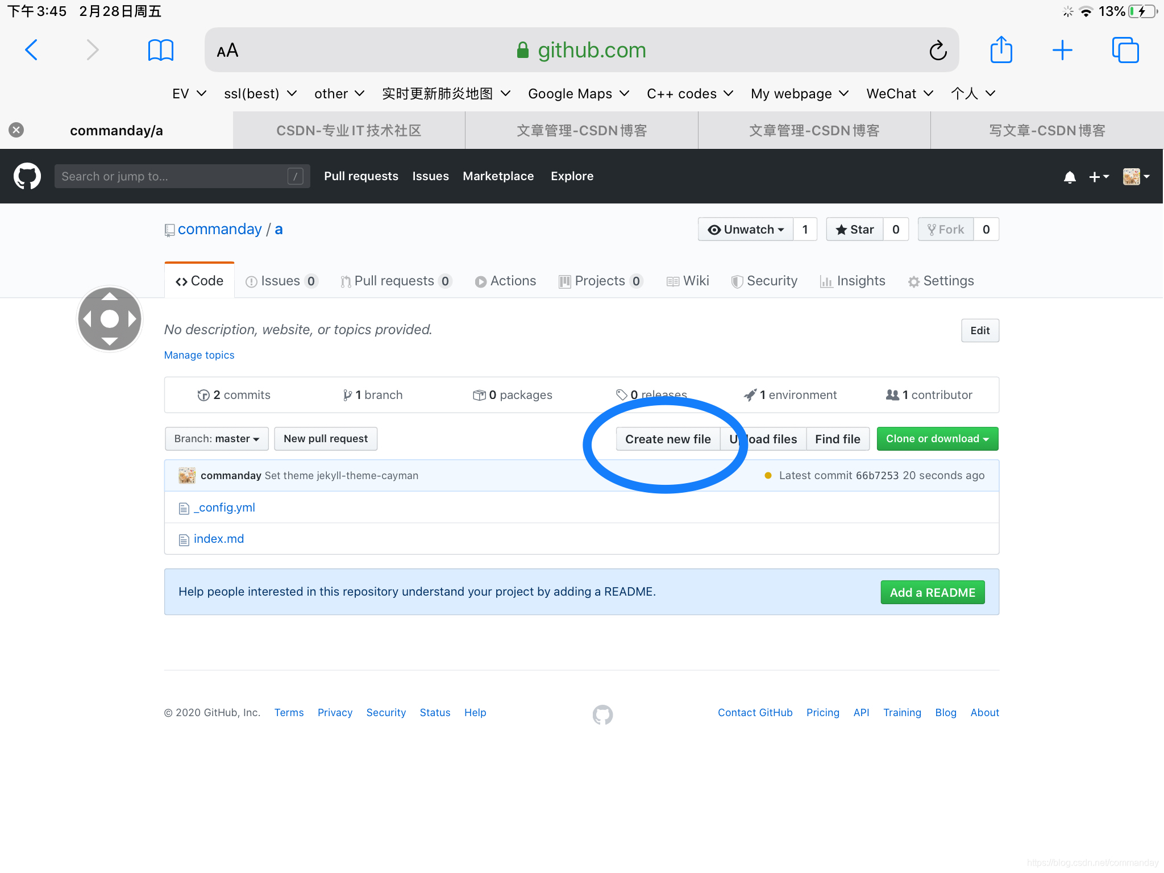The image size is (1164, 873).
Task: Open index.md file link
Action: (218, 538)
